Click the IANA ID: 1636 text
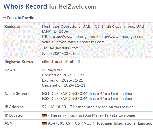The height and width of the screenshot is (129, 153). click(55, 32)
